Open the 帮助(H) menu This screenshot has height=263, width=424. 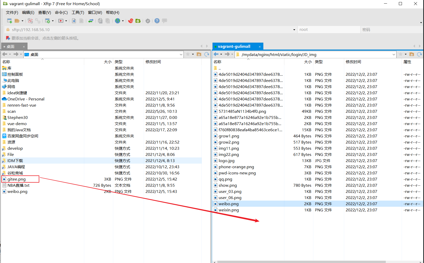tap(113, 13)
